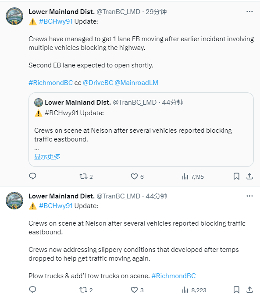Screen dimensions: 260x297
Task: Reply to the second tweet about Nelson
Action: [x=32, y=290]
